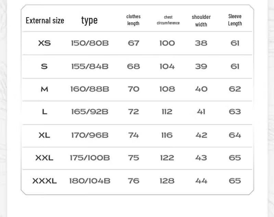Select the M size label
This screenshot has width=274, height=217.
(x=45, y=89)
